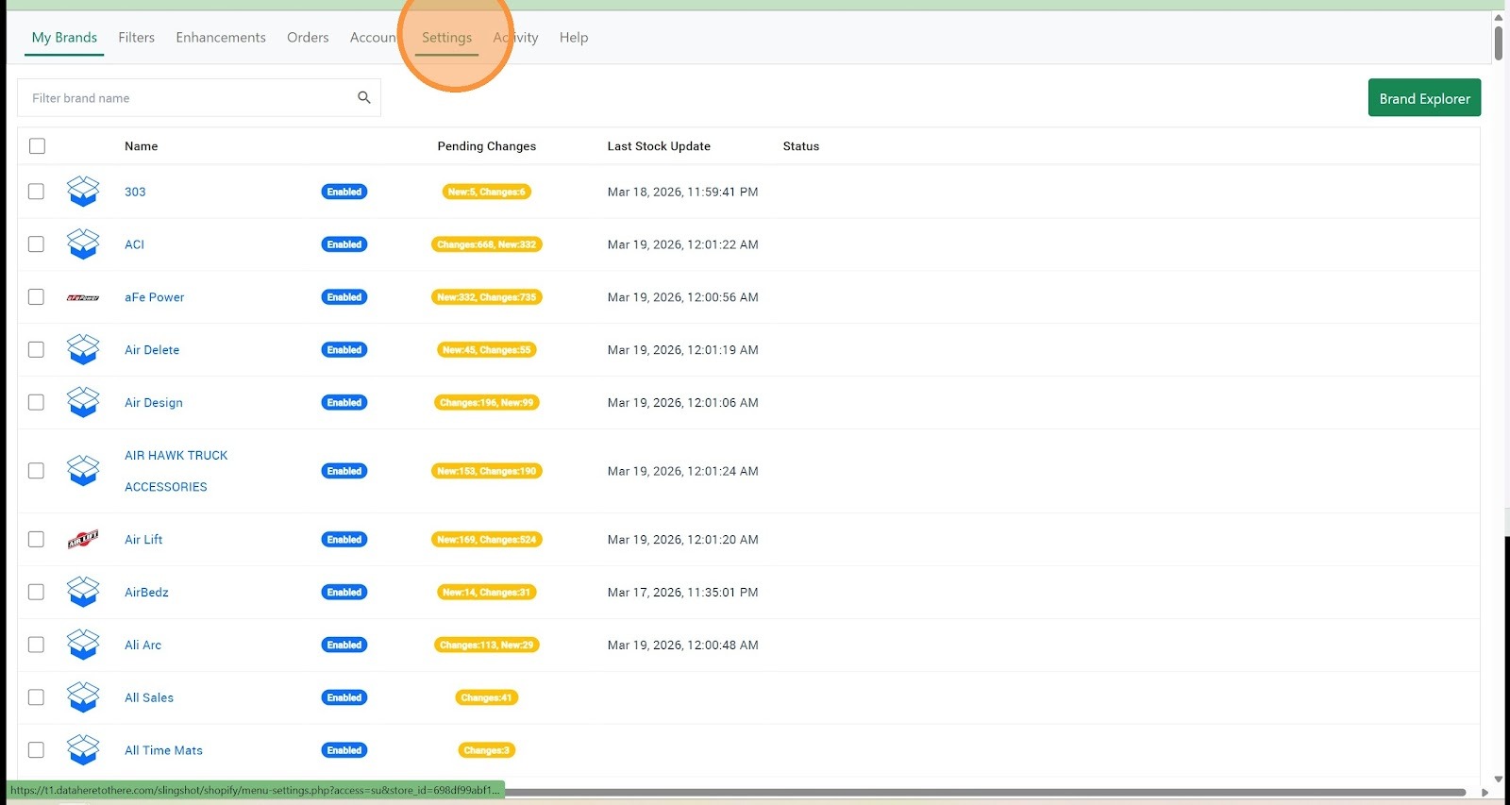This screenshot has height=805, width=1510.
Task: Check the 303 row checkbox
Action: 36,192
